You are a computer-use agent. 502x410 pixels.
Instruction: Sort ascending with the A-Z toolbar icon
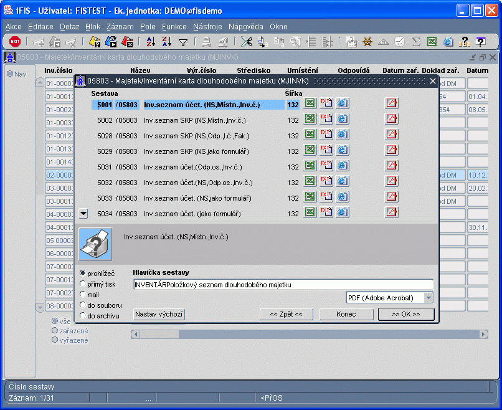click(x=151, y=42)
